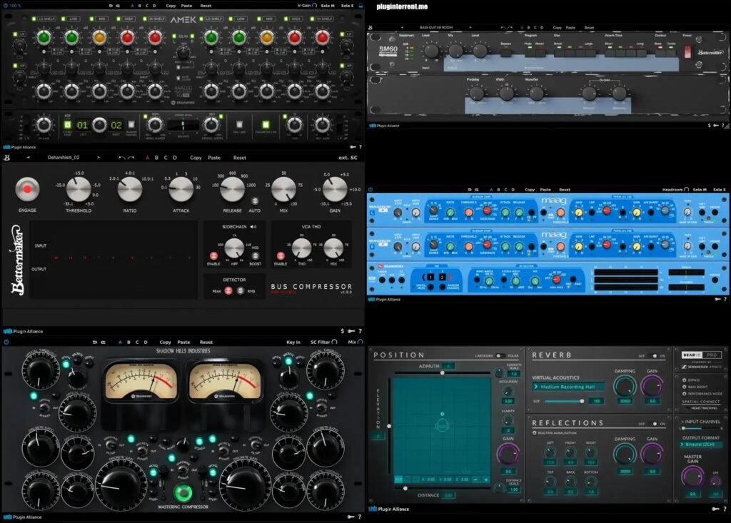Click Reset in AMEK EQ toolbar
The image size is (731, 523).
(x=206, y=6)
